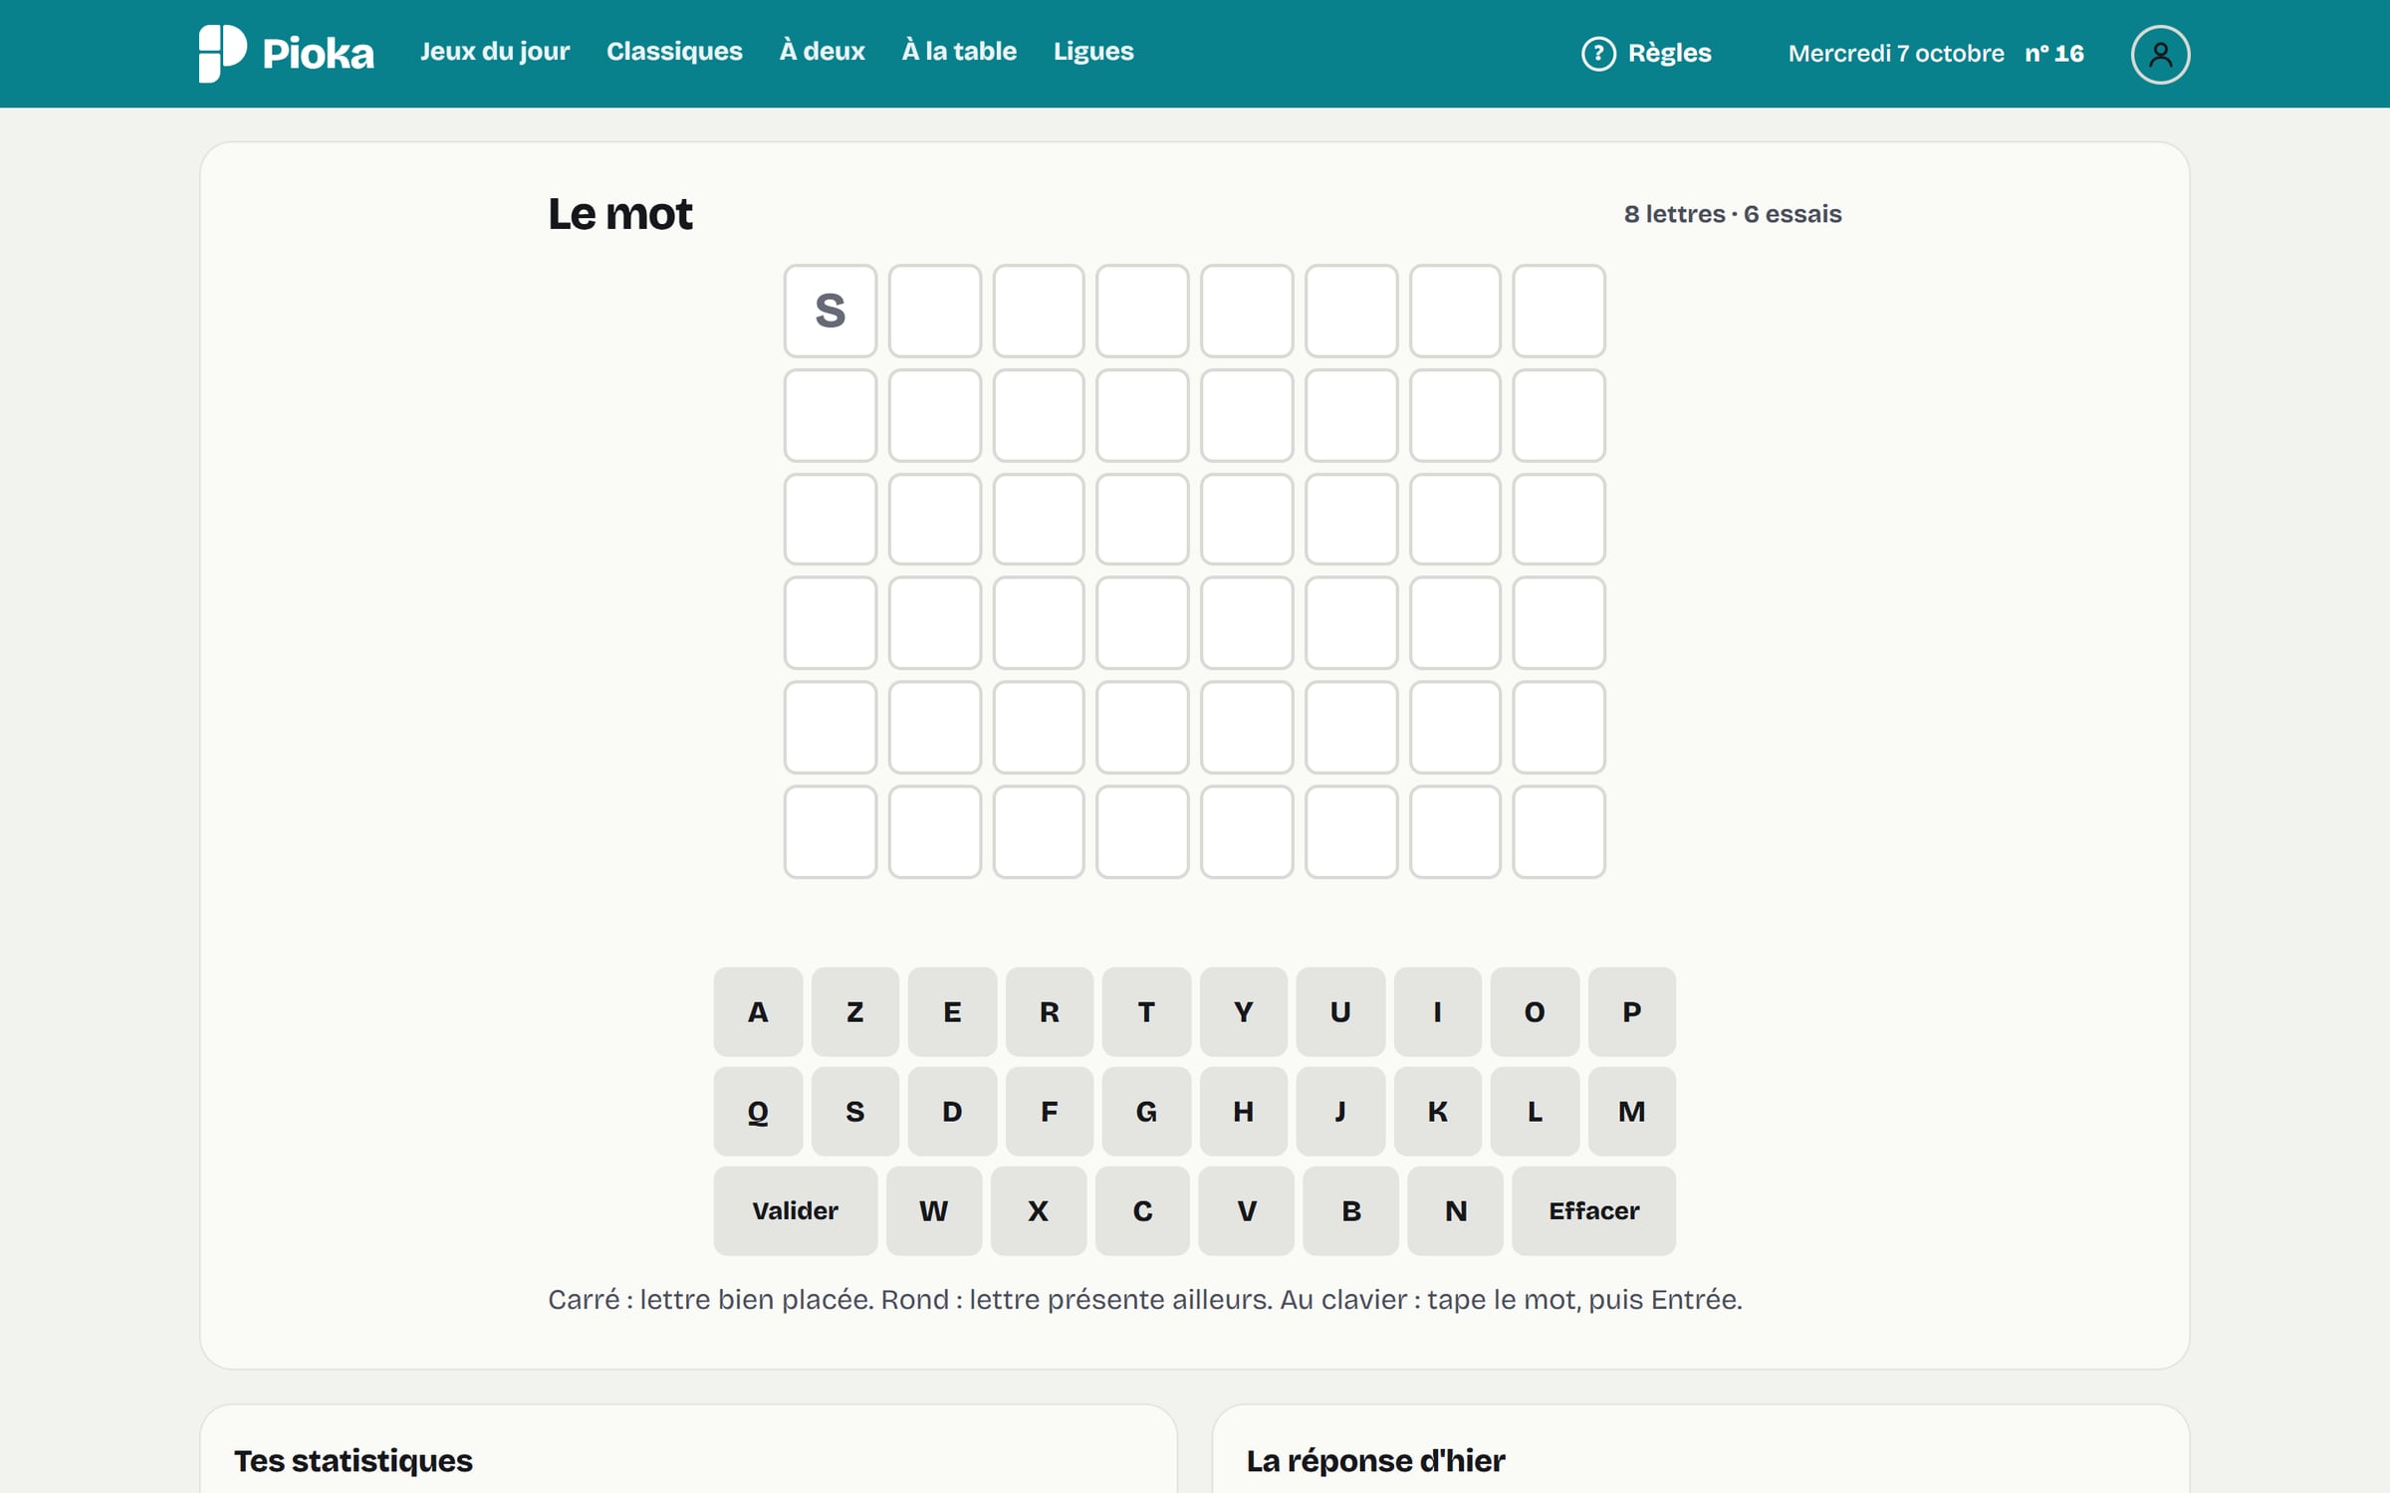
Task: Tap the F key
Action: (x=1049, y=1111)
